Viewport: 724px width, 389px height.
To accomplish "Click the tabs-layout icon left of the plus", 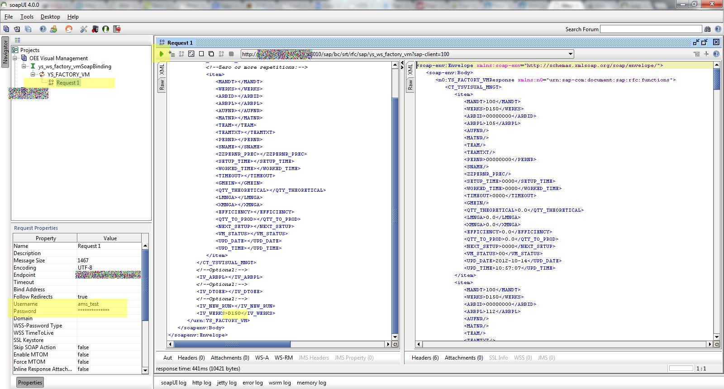I will (696, 54).
